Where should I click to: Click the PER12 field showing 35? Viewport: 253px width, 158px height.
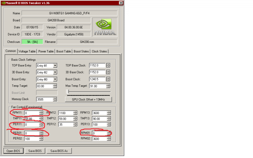click(66, 124)
